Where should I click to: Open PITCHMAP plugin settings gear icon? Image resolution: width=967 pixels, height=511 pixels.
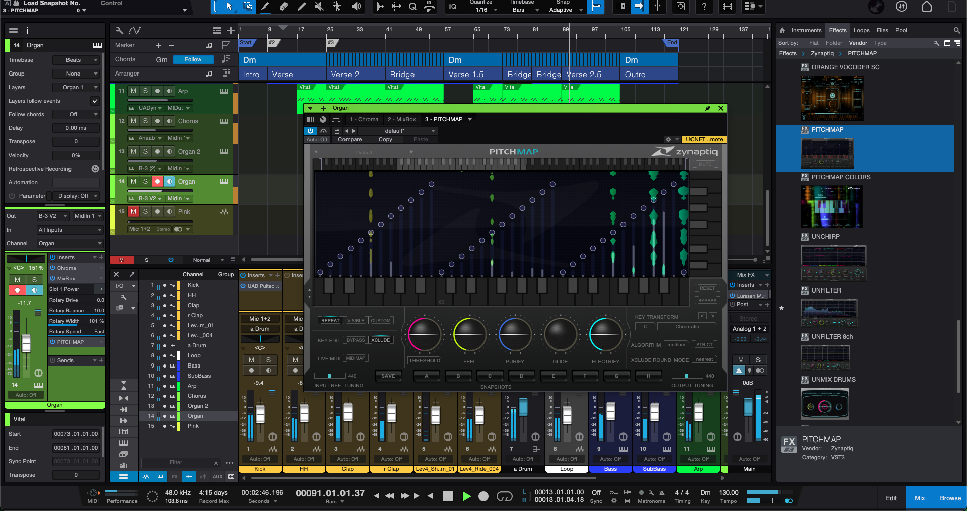tap(668, 139)
